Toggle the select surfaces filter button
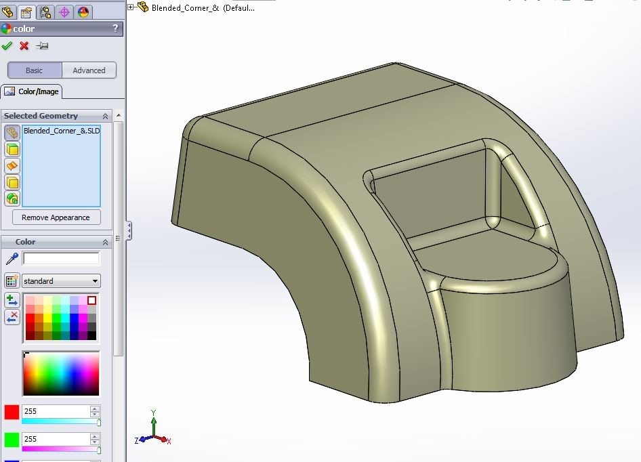 [12, 166]
